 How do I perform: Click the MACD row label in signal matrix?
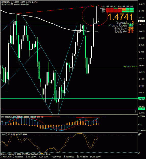103,8
